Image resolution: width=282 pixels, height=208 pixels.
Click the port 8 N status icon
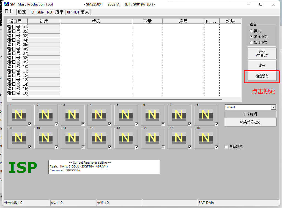(205, 115)
